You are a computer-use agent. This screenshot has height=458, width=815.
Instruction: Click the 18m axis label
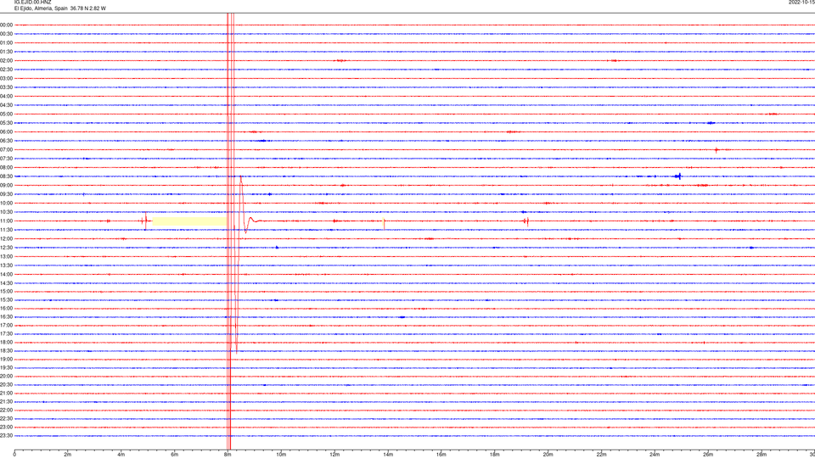tap(495, 455)
